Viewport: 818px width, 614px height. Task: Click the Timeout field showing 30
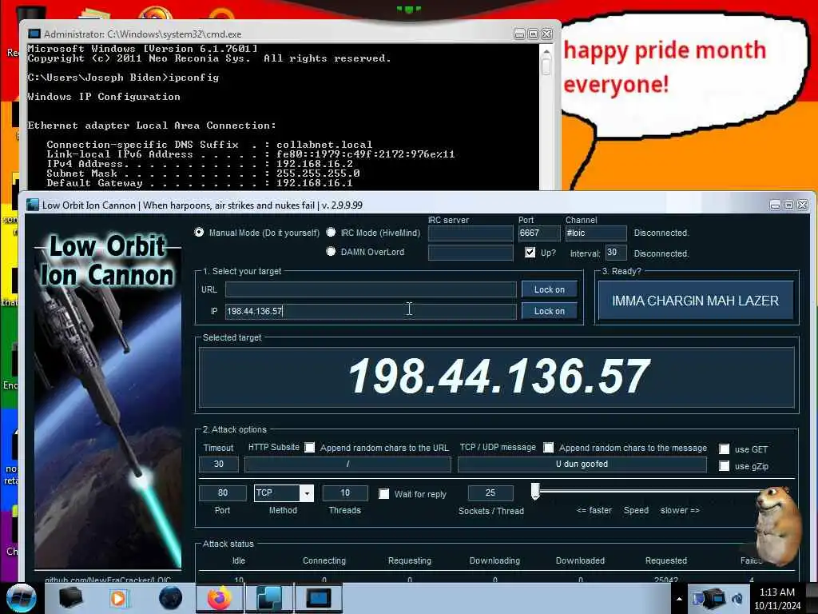tap(219, 464)
